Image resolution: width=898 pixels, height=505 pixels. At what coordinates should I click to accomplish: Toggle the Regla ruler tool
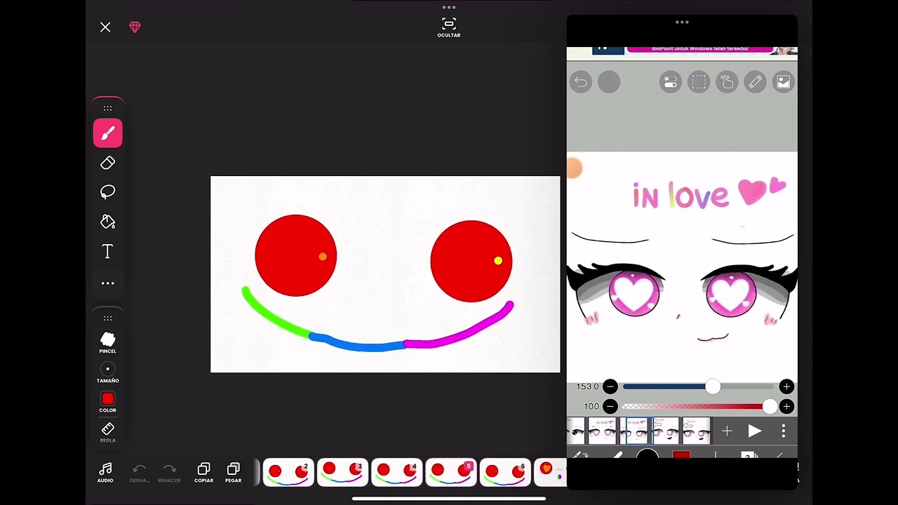point(107,432)
